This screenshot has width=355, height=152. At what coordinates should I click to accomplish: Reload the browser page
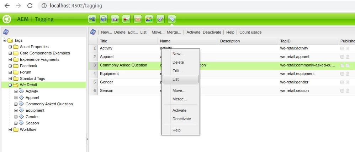tap(30, 6)
